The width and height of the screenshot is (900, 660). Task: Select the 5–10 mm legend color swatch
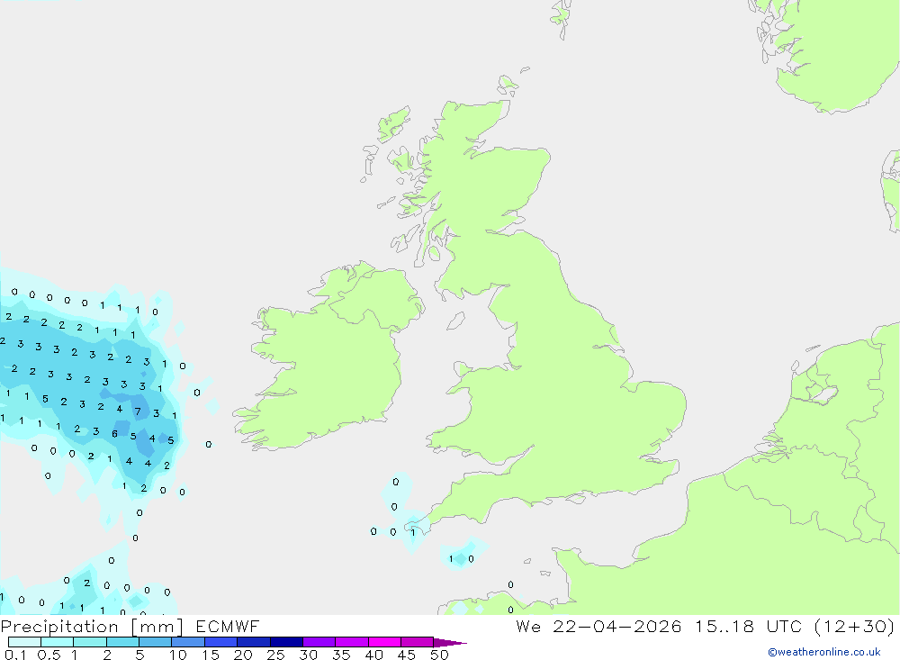click(x=156, y=642)
